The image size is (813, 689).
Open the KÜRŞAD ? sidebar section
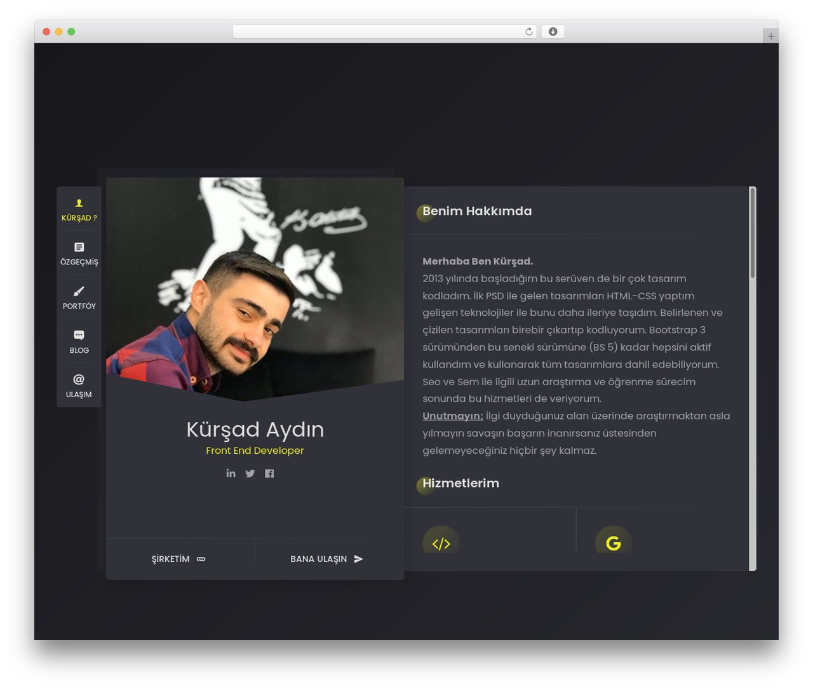point(79,210)
